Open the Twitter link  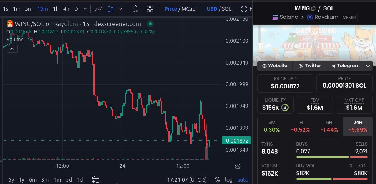[310, 66]
